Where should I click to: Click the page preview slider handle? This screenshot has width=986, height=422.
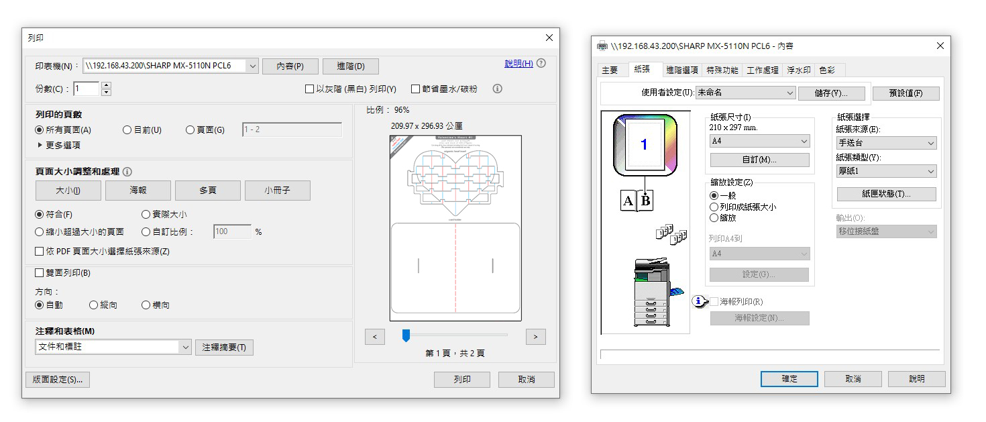point(406,335)
